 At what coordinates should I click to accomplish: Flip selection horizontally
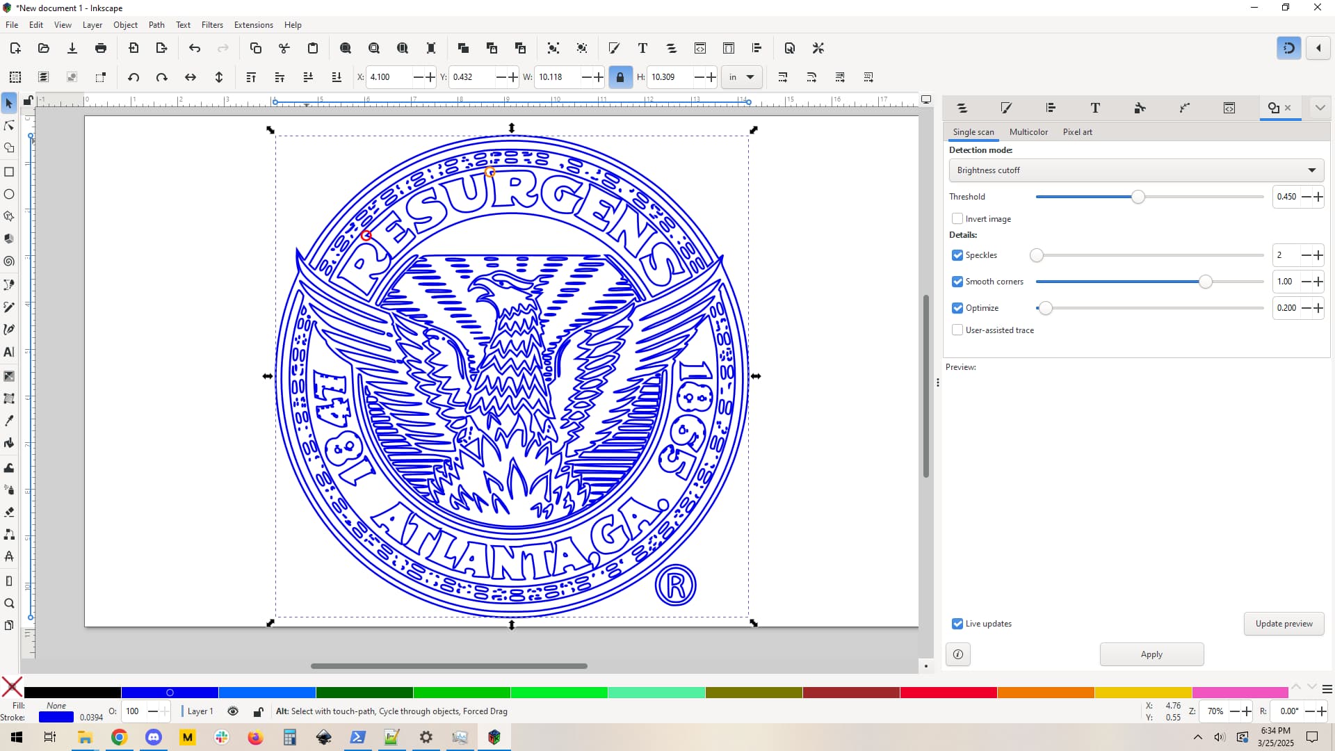191,77
